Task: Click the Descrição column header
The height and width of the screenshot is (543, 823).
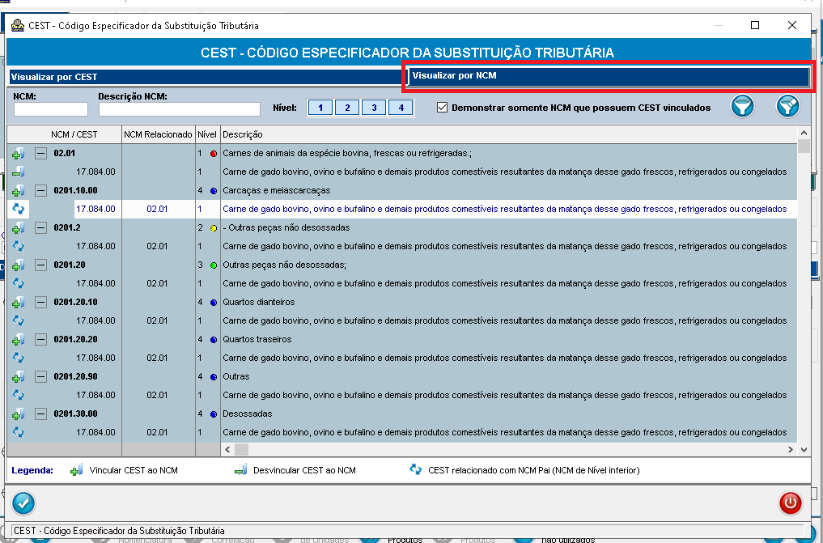Action: tap(508, 135)
